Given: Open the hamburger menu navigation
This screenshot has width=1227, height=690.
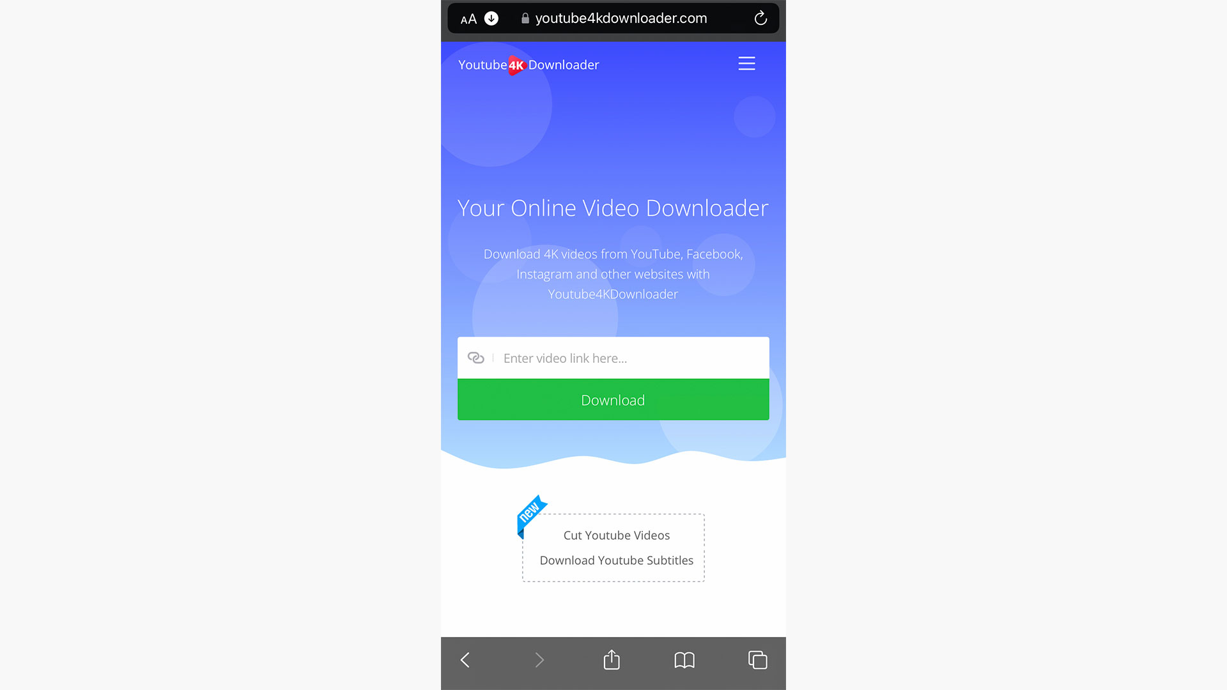Looking at the screenshot, I should pyautogui.click(x=746, y=63).
